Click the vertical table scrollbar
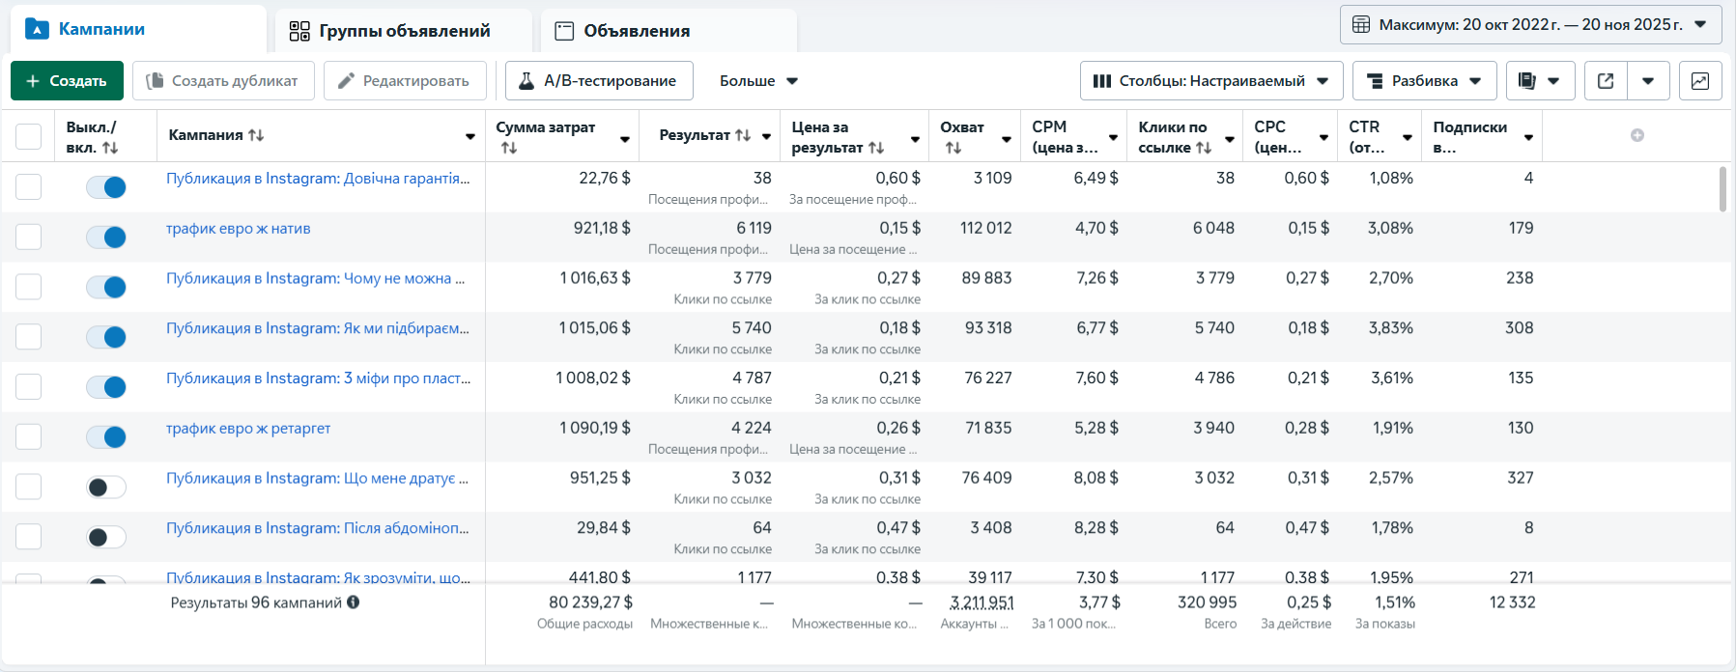Image resolution: width=1736 pixels, height=672 pixels. point(1722,188)
